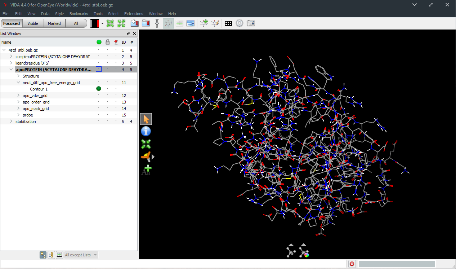Click the red stop button in status bar
Viewport: 456px width, 269px height.
click(x=352, y=264)
